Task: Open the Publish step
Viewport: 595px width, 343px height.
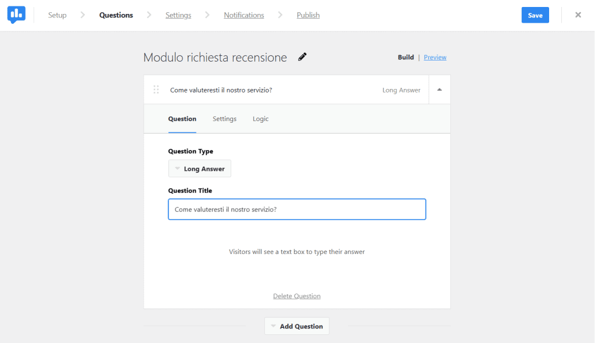Action: (308, 15)
